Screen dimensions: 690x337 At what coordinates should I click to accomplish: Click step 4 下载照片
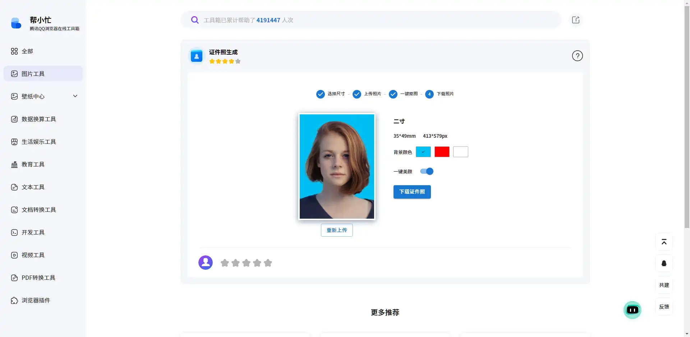(x=440, y=94)
